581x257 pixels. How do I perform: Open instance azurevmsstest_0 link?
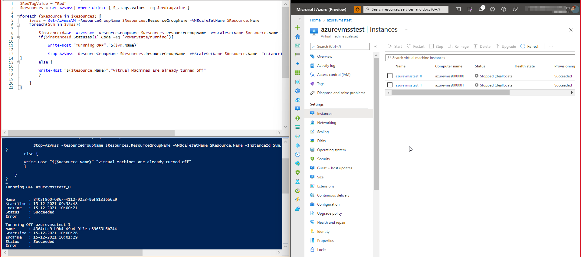tap(409, 76)
